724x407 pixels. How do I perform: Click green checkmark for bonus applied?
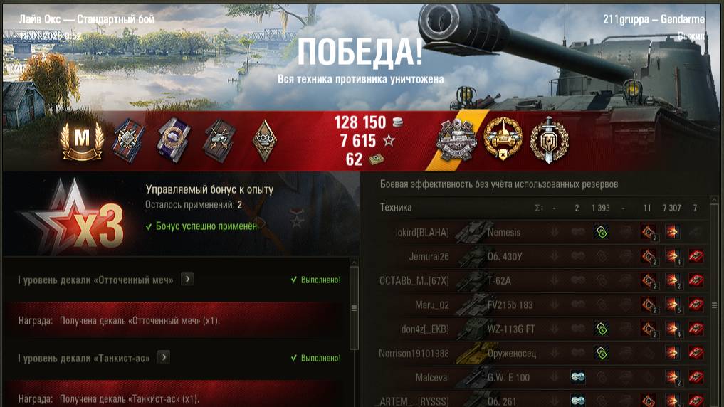[149, 226]
